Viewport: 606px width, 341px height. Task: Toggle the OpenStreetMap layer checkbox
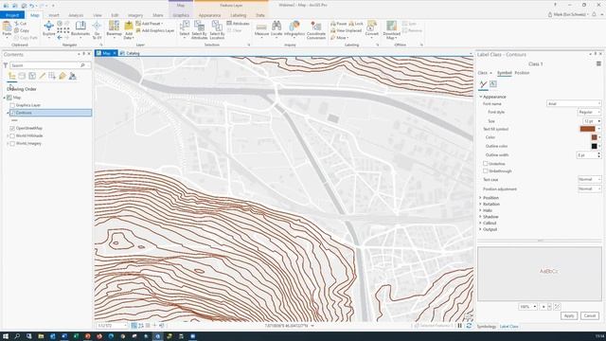point(12,128)
